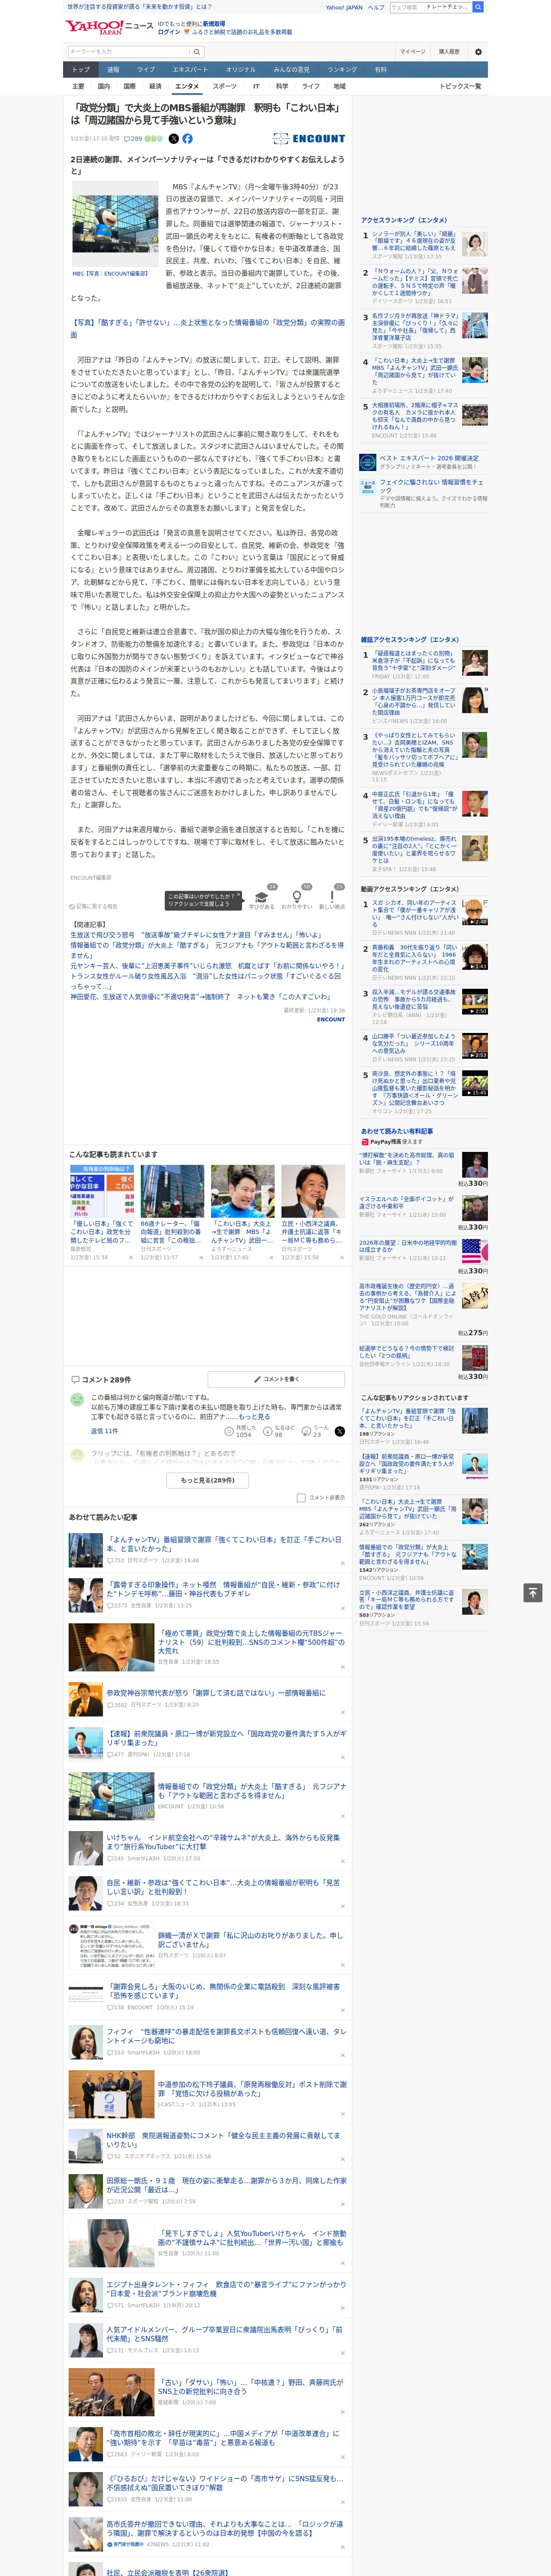Open the 主要 category
Screen dimensions: 551x2576
[x=78, y=86]
